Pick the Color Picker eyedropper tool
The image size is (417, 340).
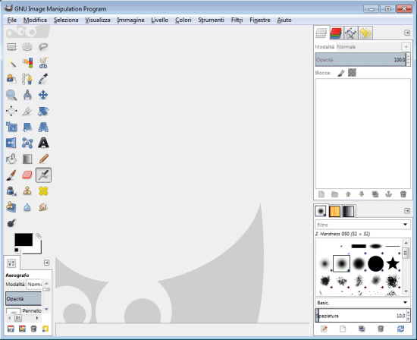click(43, 79)
